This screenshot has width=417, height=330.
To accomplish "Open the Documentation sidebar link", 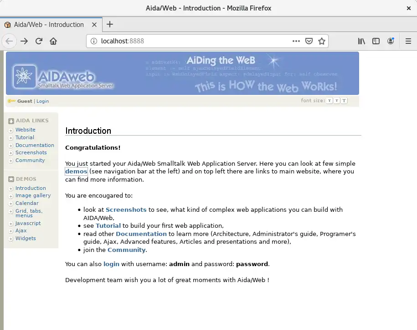I will (35, 145).
